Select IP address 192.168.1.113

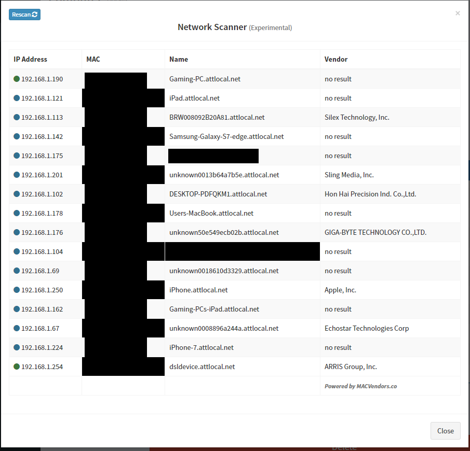click(x=42, y=117)
